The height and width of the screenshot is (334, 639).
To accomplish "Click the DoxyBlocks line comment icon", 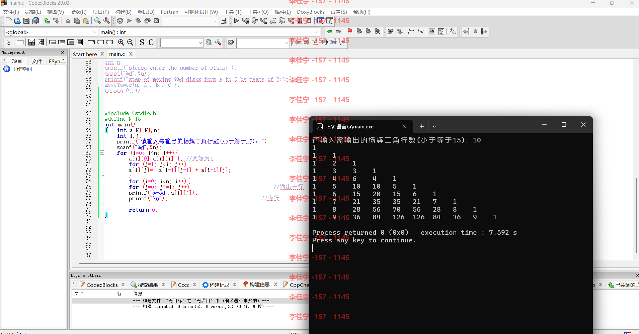I will pos(421,31).
